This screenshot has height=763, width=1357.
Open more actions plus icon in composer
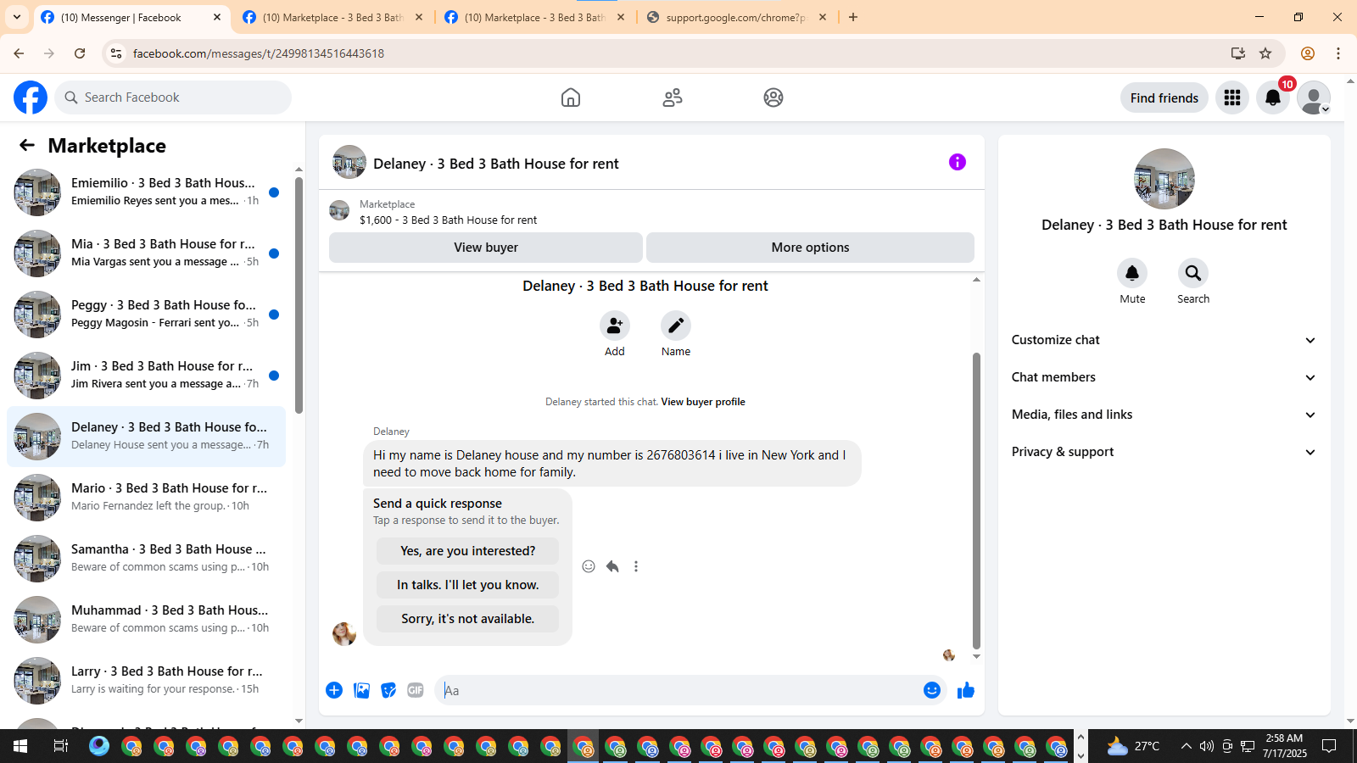(334, 690)
